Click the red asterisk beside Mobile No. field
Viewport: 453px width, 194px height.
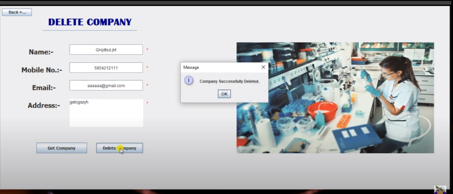pos(147,67)
